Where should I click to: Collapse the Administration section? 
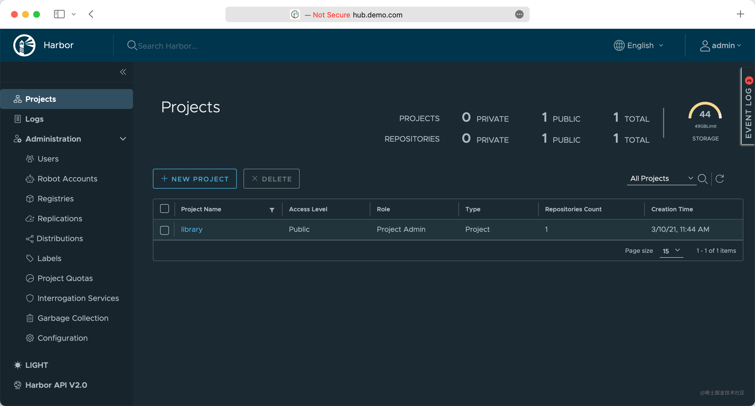[x=123, y=139]
